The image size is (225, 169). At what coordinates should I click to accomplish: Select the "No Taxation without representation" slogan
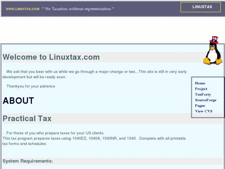coord(78,9)
